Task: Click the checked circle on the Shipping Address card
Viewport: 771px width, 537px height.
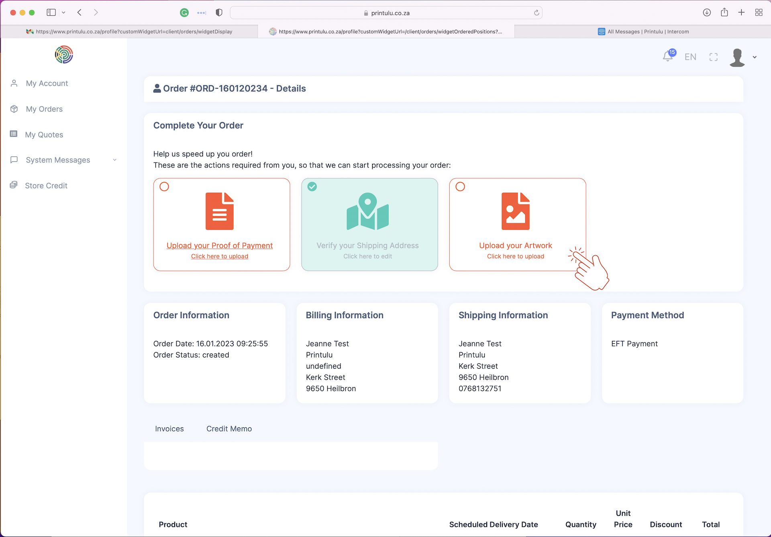Action: point(312,187)
